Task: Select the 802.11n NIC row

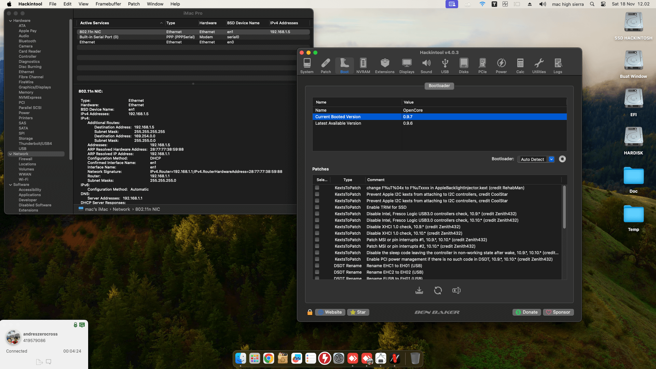Action: coord(193,32)
